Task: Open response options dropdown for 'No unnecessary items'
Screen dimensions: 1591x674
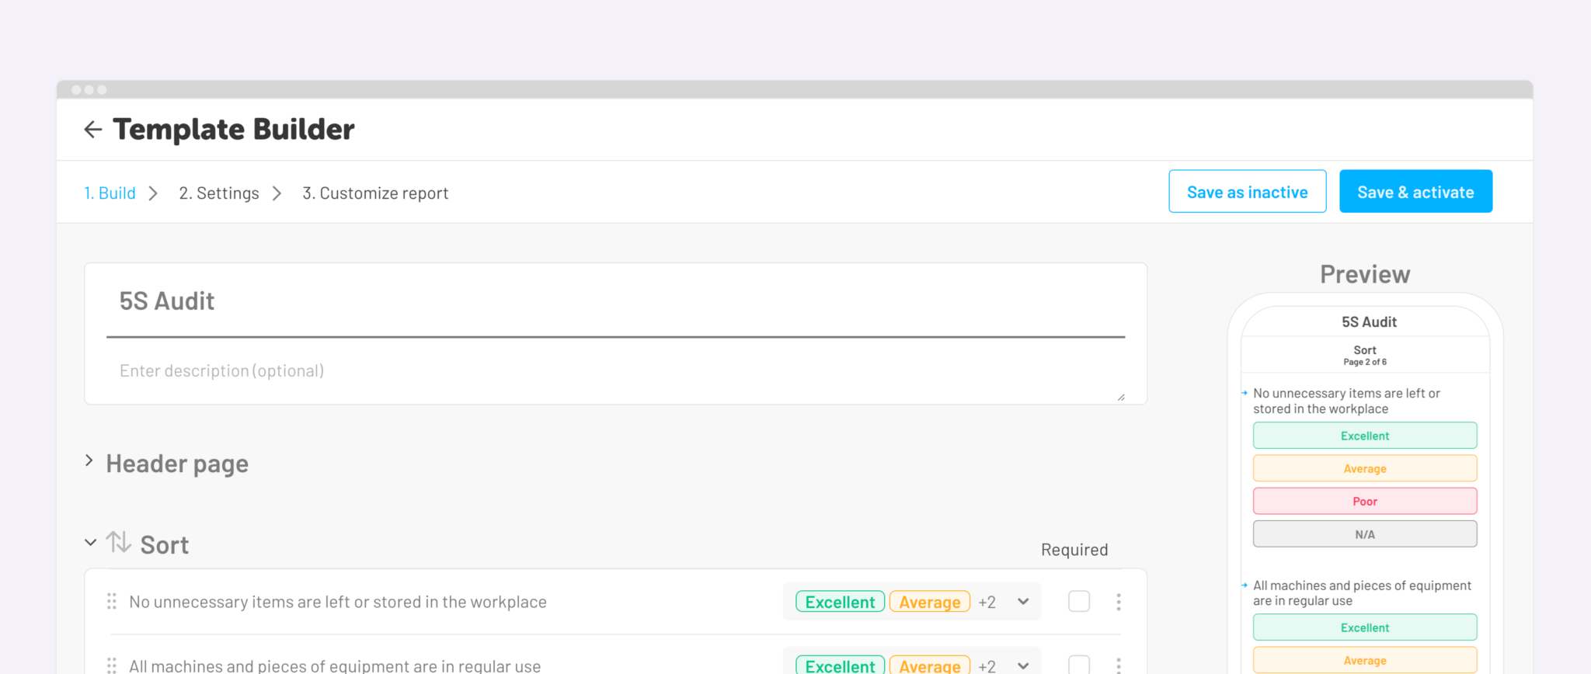Action: [x=1023, y=602]
